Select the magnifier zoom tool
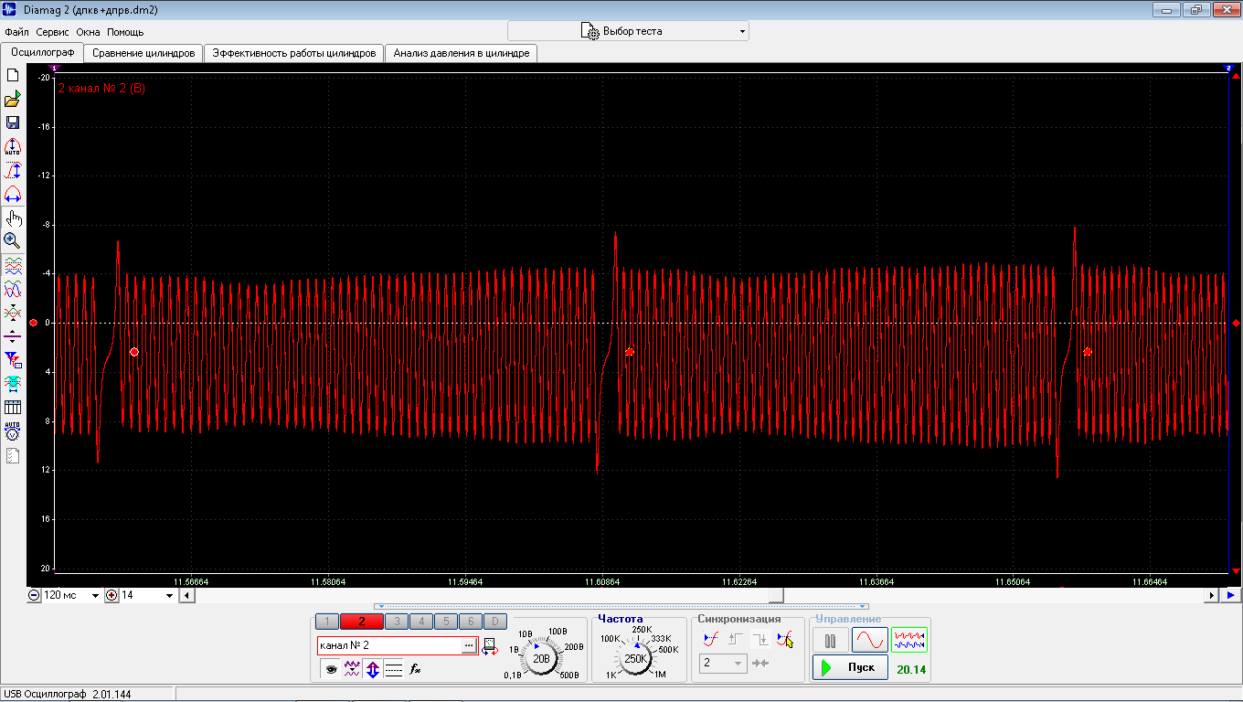Viewport: 1243px width, 702px height. click(x=13, y=240)
